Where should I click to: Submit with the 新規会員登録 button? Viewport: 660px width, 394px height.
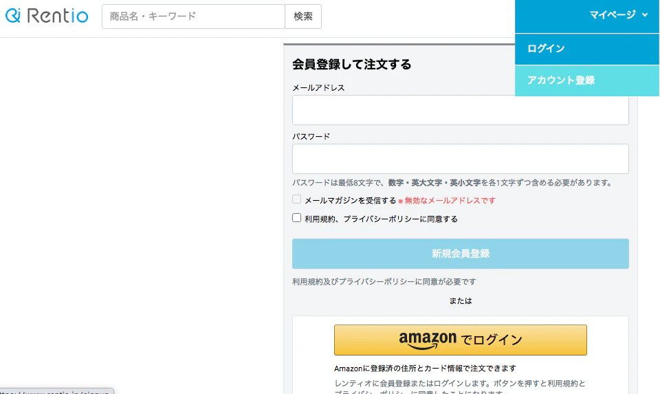461,254
